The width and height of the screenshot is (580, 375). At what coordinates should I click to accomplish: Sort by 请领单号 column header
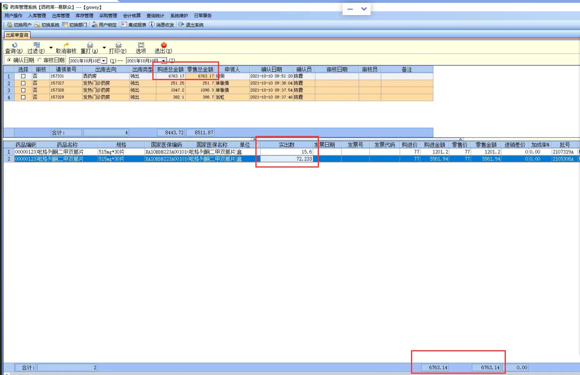point(66,70)
